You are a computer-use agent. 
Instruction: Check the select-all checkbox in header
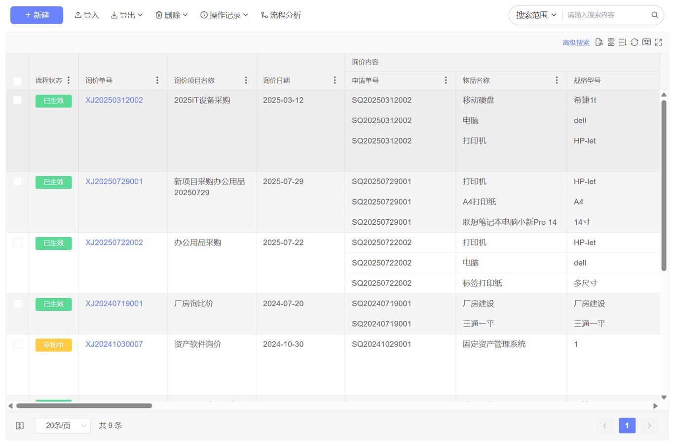point(17,81)
